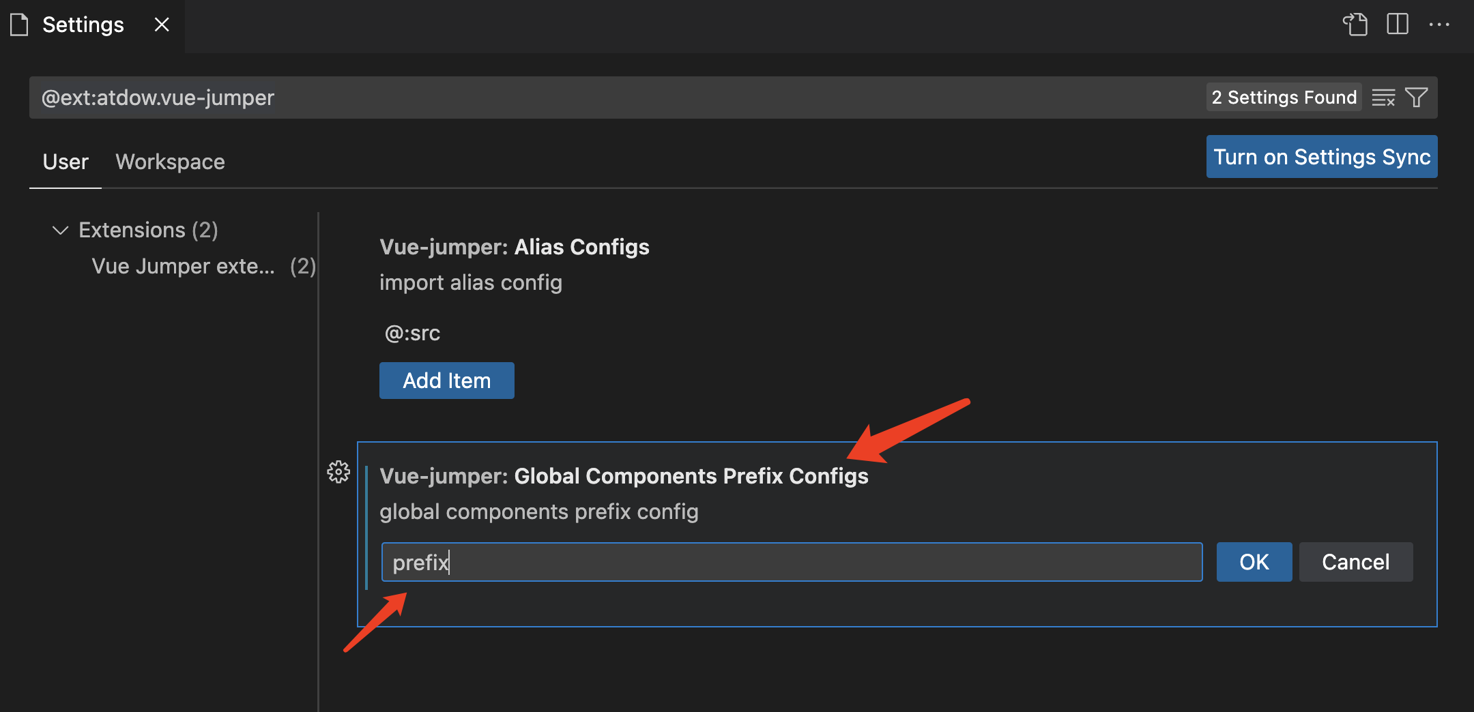Image resolution: width=1474 pixels, height=712 pixels.
Task: Click the Vue-jumper: Alias Configs heading
Action: click(515, 247)
